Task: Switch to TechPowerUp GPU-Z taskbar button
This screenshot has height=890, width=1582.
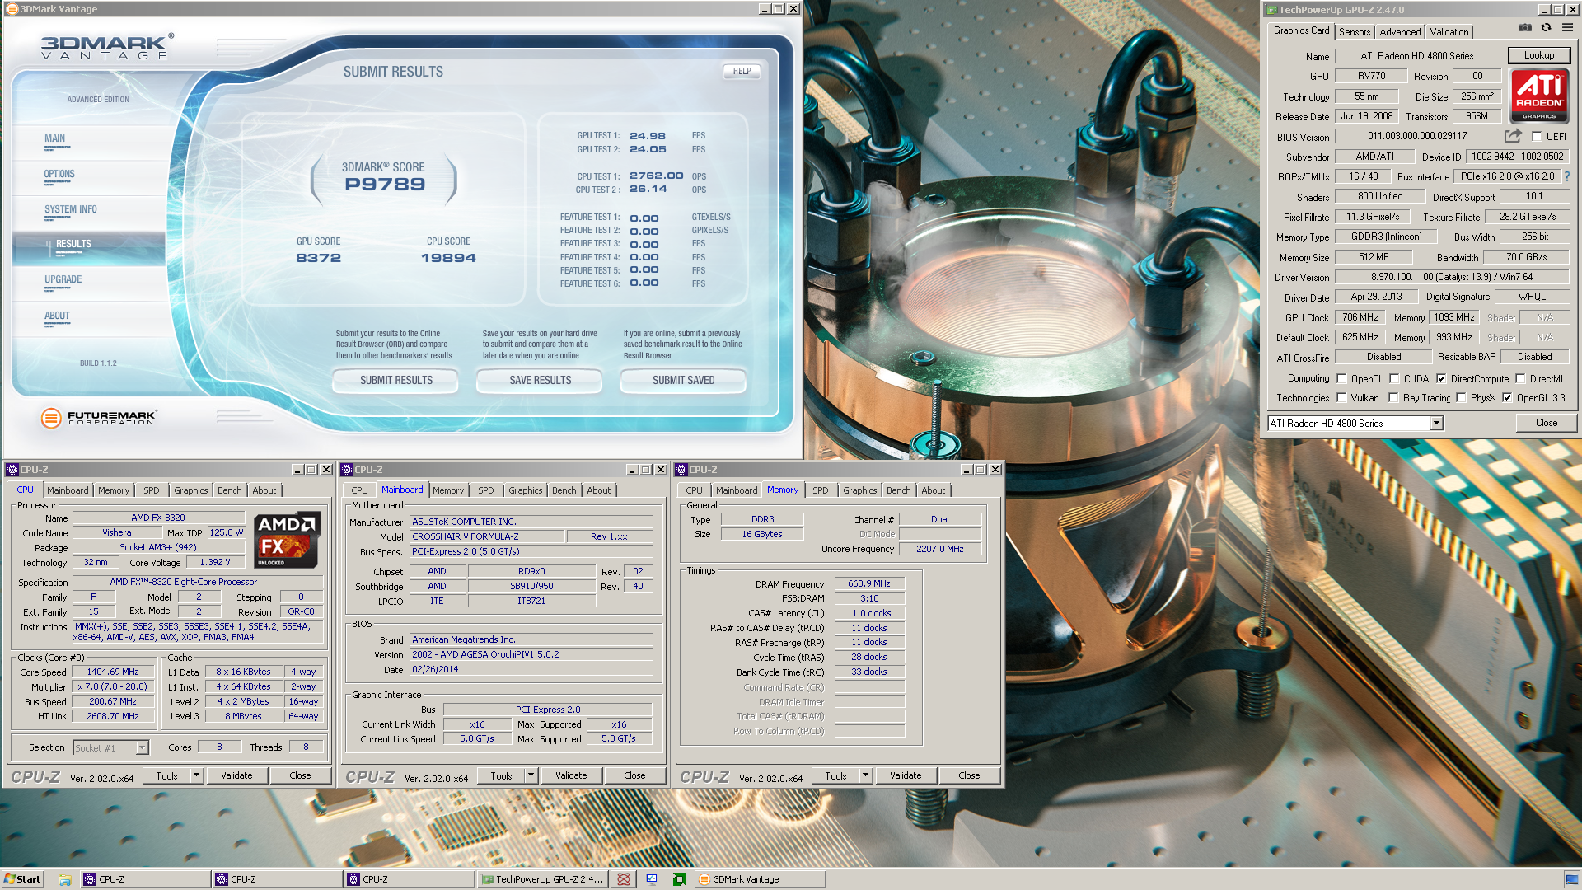Action: click(543, 879)
